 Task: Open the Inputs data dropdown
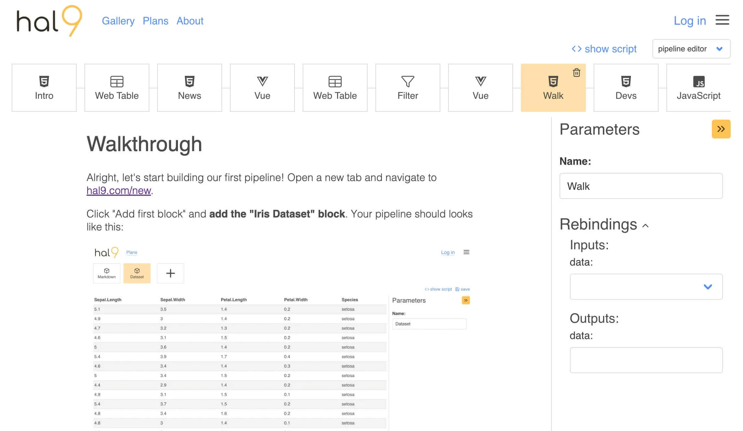click(646, 287)
